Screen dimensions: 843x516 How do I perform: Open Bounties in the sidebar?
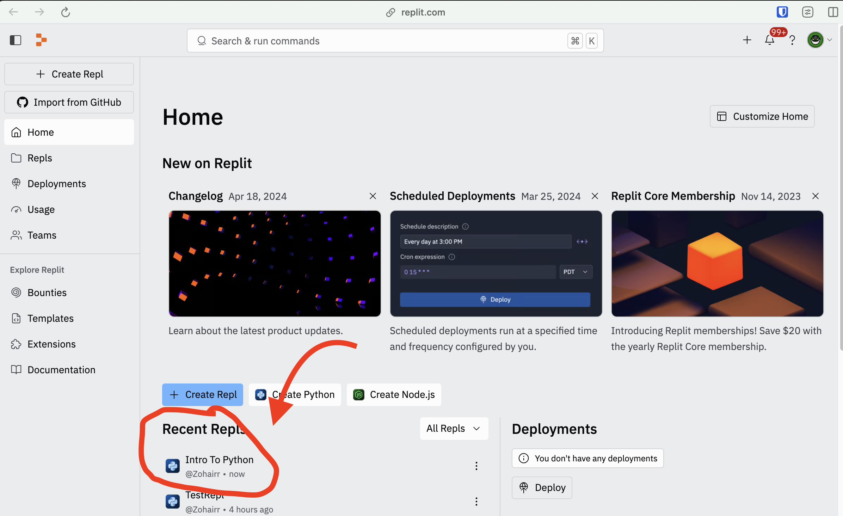coord(69,293)
